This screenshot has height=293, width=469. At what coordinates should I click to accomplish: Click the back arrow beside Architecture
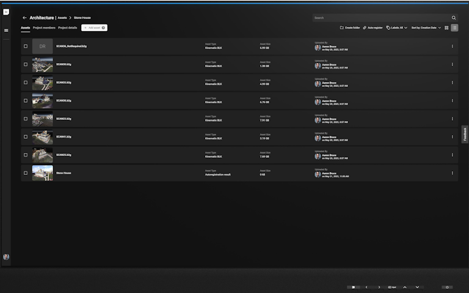(x=24, y=18)
